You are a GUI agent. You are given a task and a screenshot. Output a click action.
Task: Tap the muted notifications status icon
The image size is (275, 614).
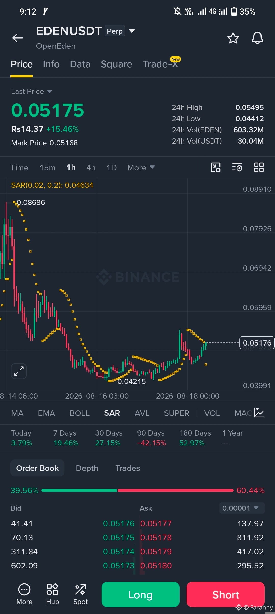pos(177,11)
